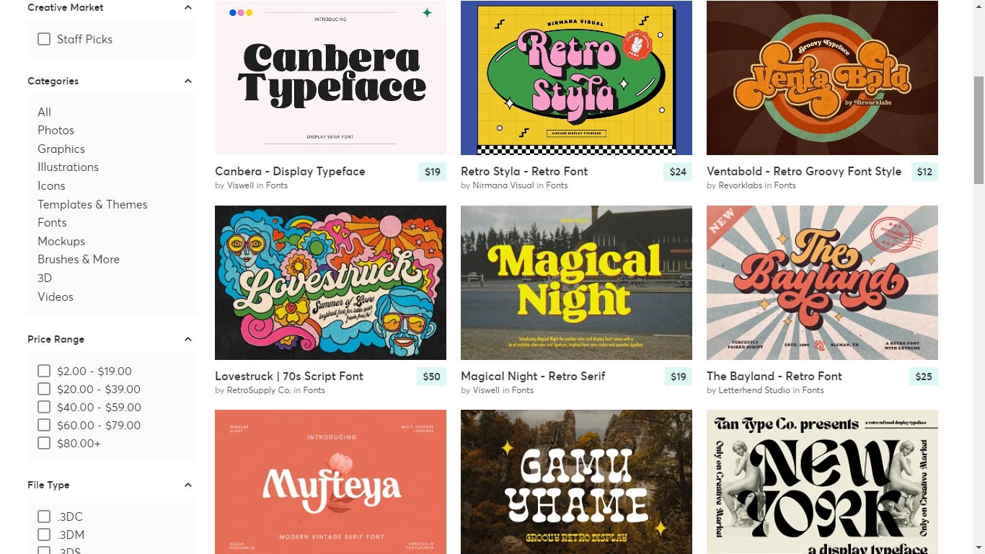Viewport: 985px width, 554px height.
Task: Enable the .3DC file type checkbox
Action: [44, 516]
